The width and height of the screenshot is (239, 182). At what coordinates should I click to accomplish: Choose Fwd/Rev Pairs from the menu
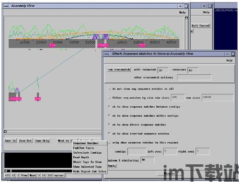(x=83, y=148)
